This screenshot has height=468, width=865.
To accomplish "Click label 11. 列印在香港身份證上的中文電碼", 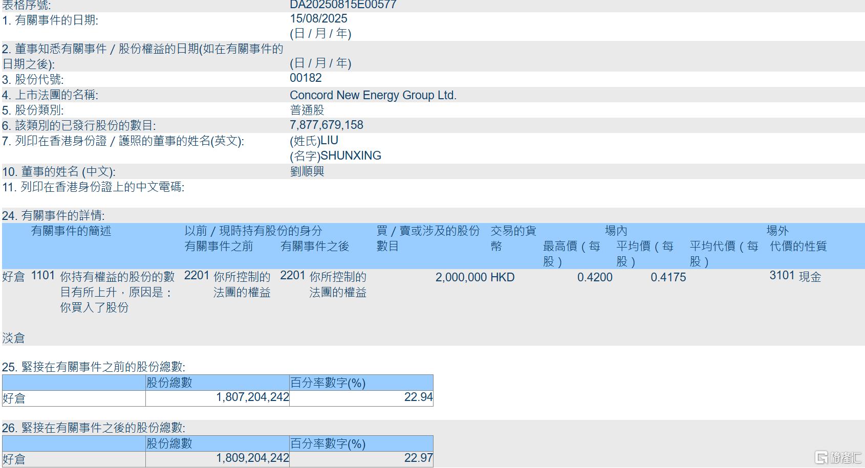I will coord(93,187).
